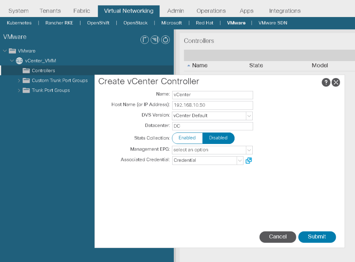Image resolution: width=355 pixels, height=262 pixels.
Task: Open the Admin tab
Action: tap(176, 11)
